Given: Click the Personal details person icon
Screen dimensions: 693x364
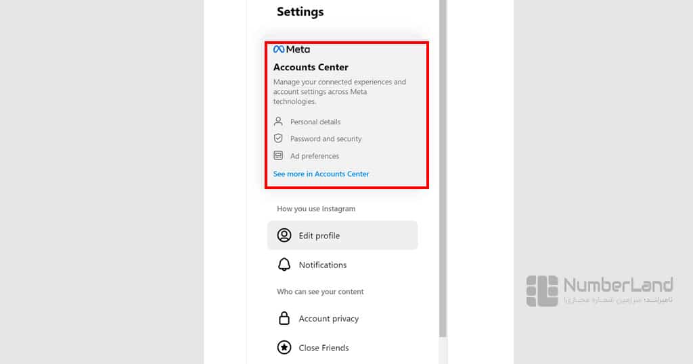Looking at the screenshot, I should click(278, 122).
